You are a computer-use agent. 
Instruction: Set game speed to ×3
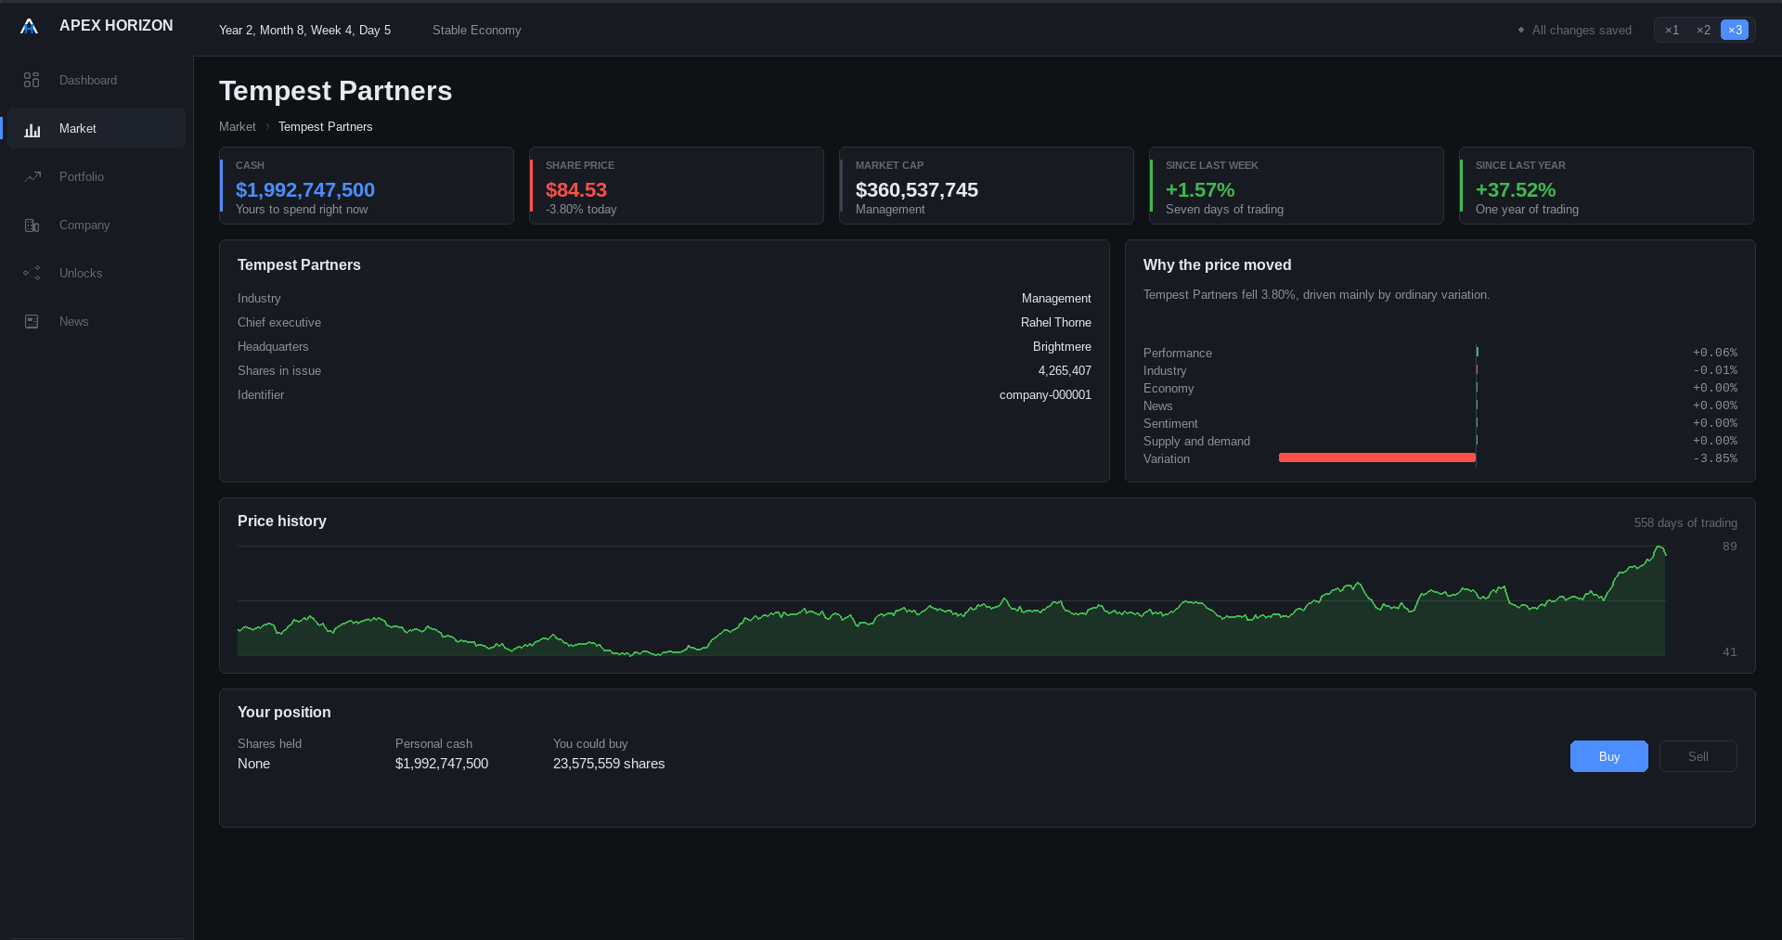click(x=1735, y=30)
